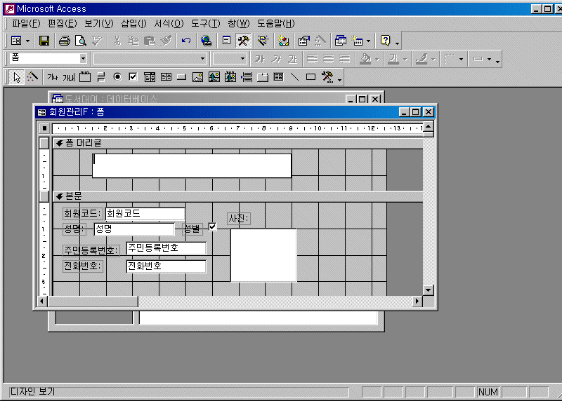This screenshot has width=562, height=401.
Task: Undo the last action
Action: point(185,41)
